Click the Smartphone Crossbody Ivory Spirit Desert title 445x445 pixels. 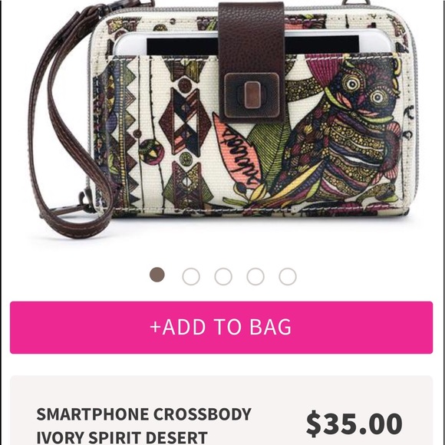tap(144, 425)
